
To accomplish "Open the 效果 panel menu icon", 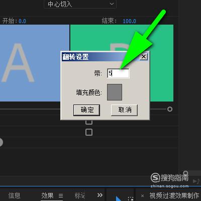I will [61, 195].
